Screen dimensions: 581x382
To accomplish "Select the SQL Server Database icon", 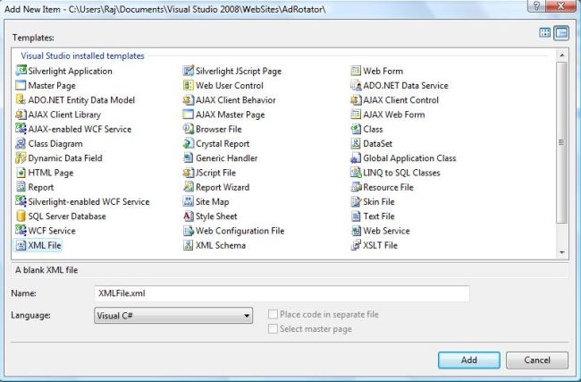I will [21, 216].
